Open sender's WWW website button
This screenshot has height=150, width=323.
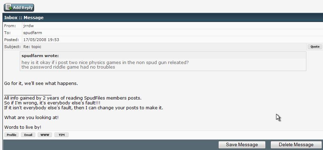[45, 135]
